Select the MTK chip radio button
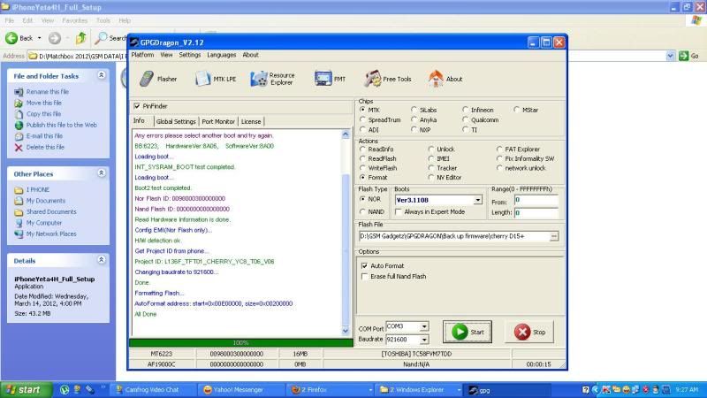The width and height of the screenshot is (707, 398). tap(362, 110)
